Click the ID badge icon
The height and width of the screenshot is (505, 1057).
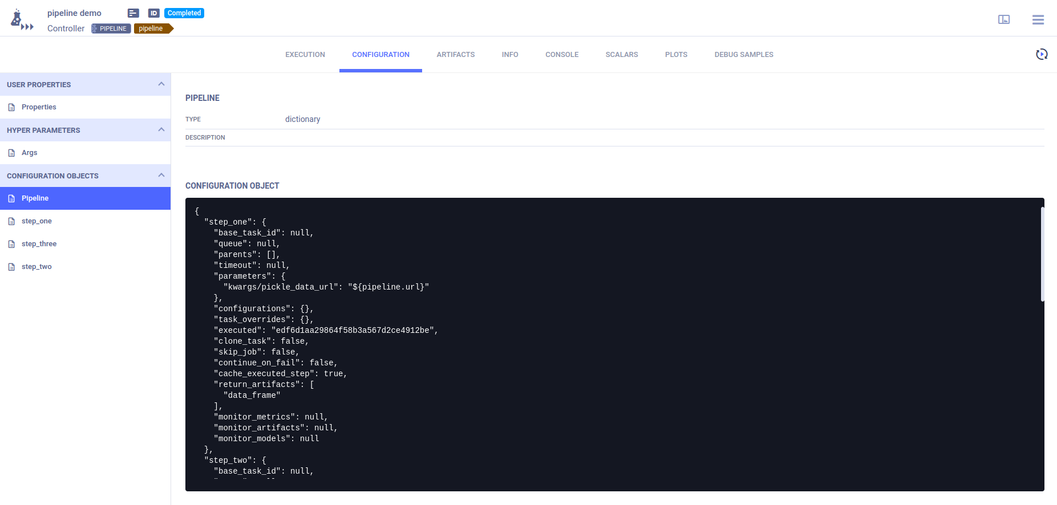tap(153, 13)
